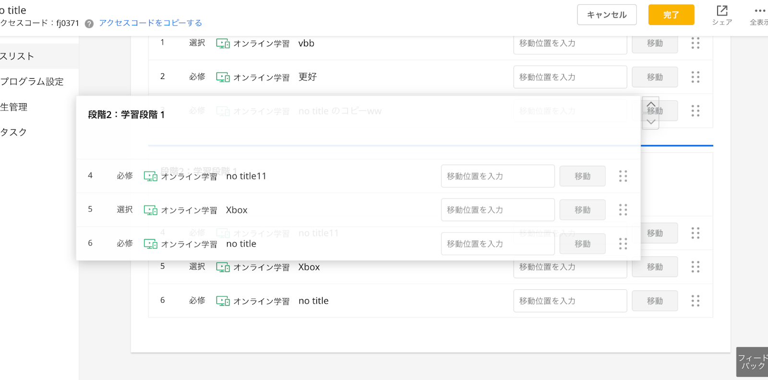Viewport: 768px width, 380px height.
Task: Select タスク in the sidebar
Action: click(13, 133)
